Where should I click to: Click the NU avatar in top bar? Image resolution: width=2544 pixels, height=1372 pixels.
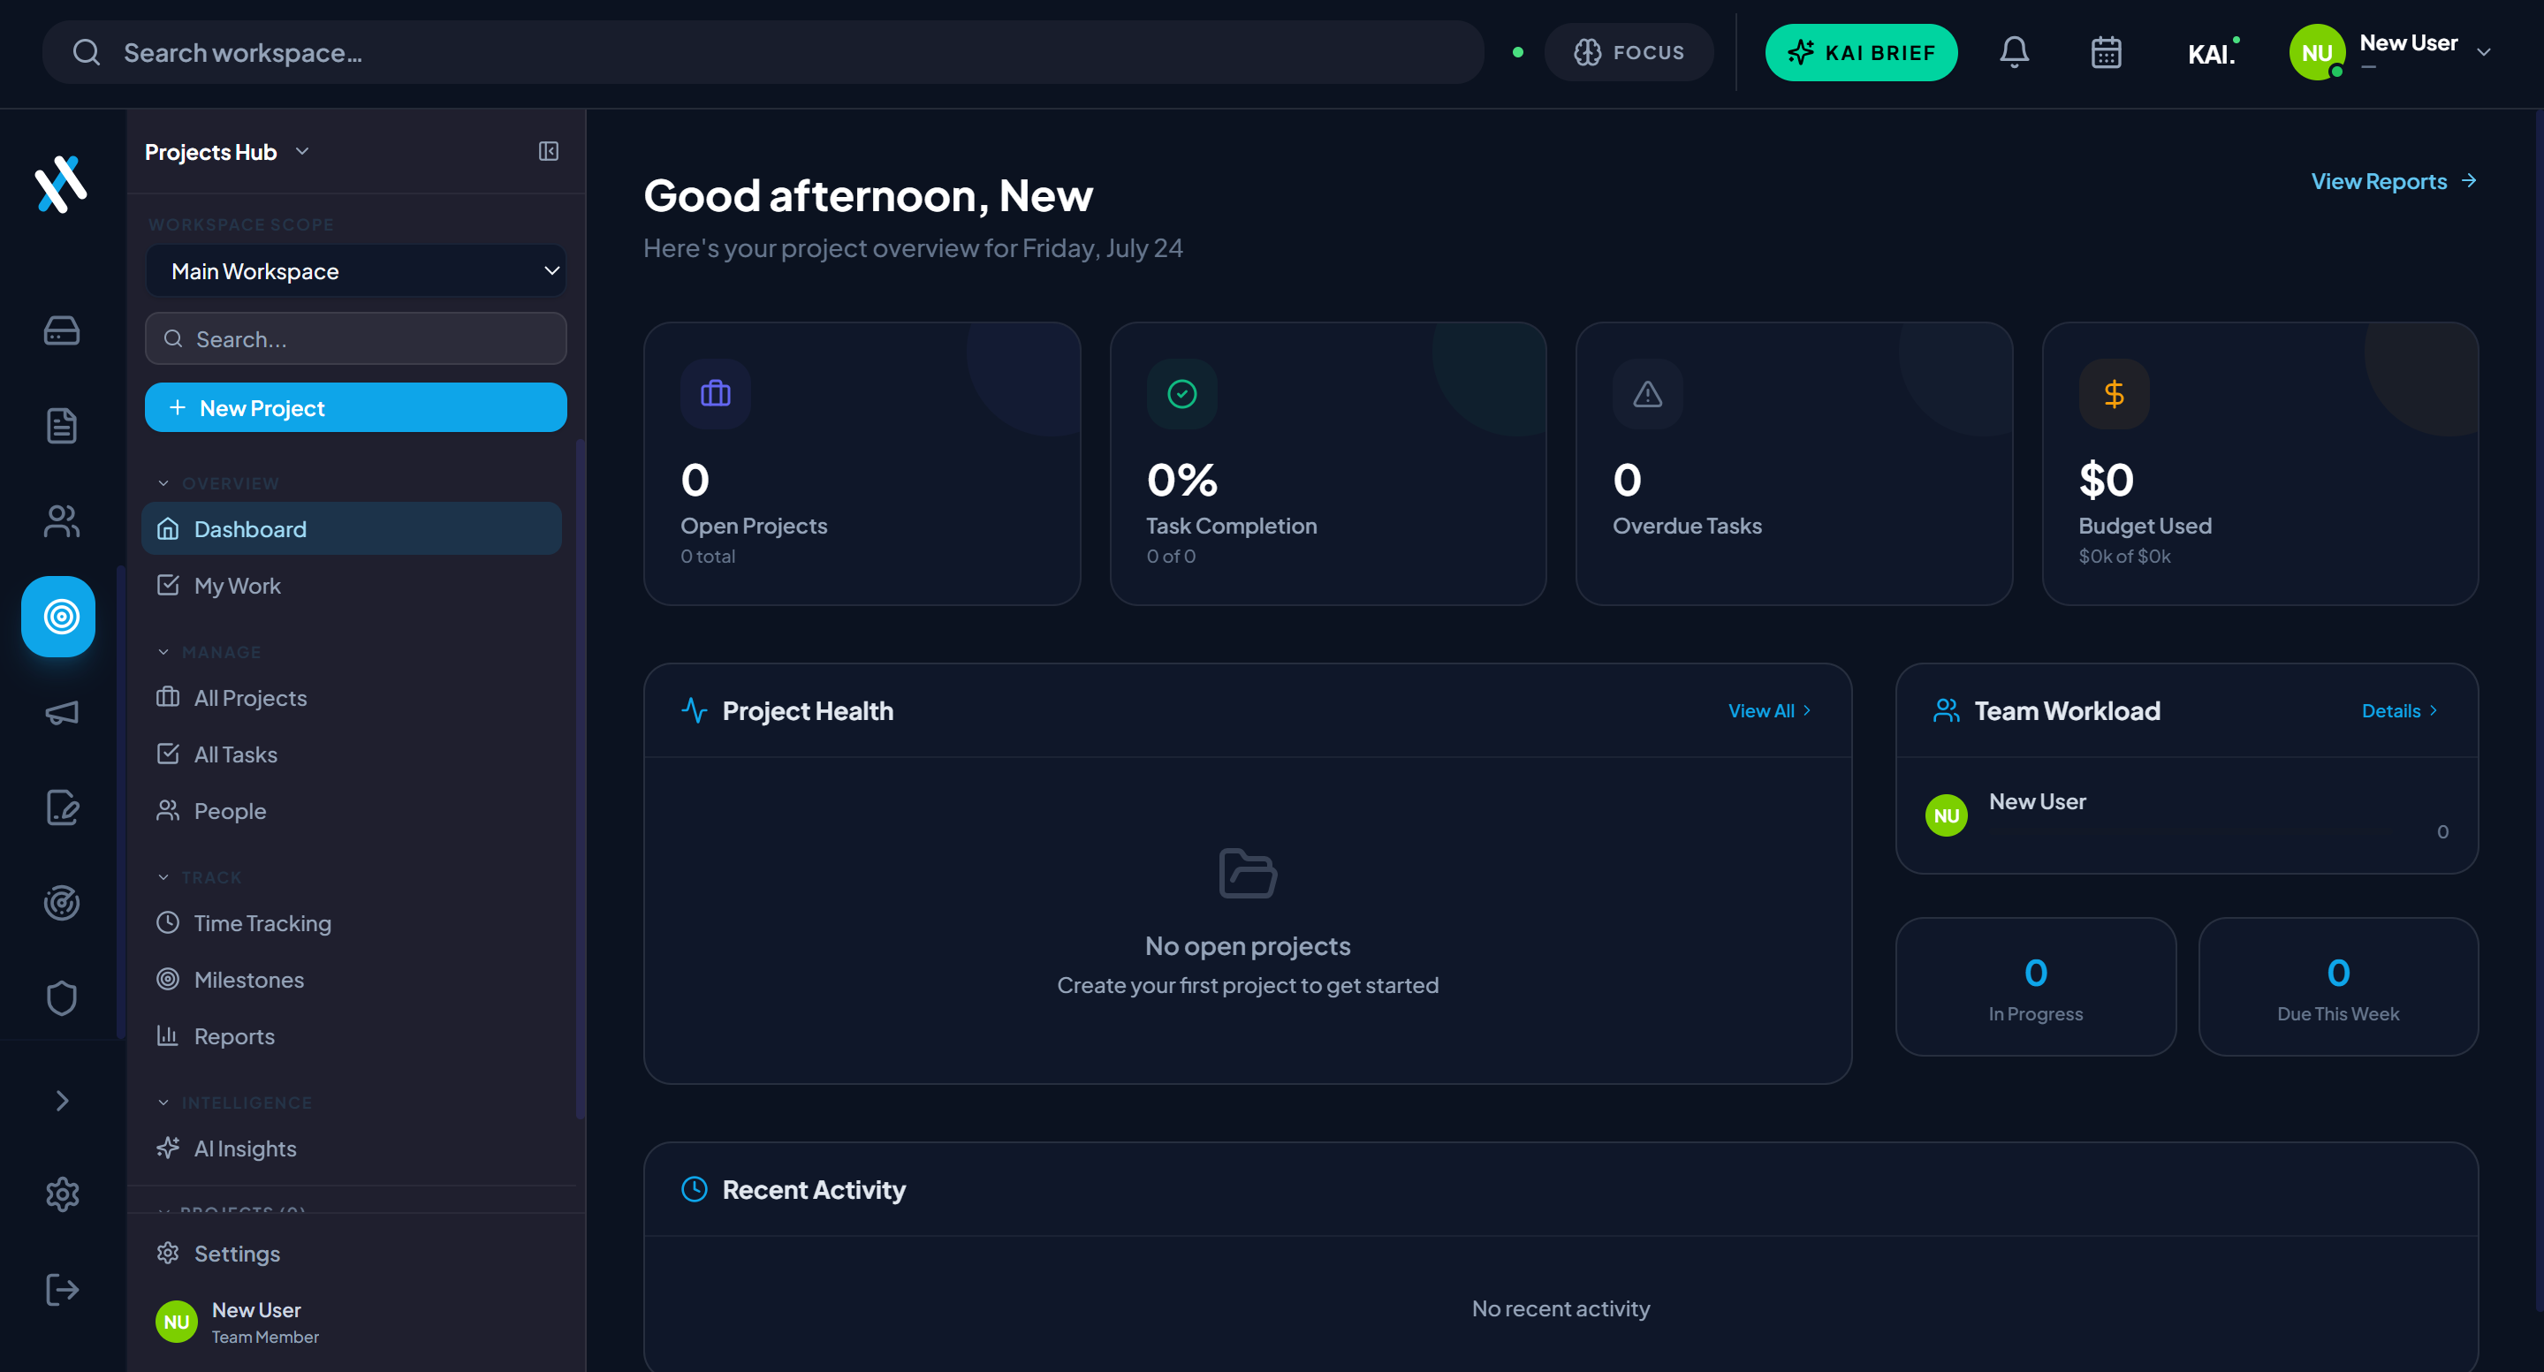pos(2316,52)
